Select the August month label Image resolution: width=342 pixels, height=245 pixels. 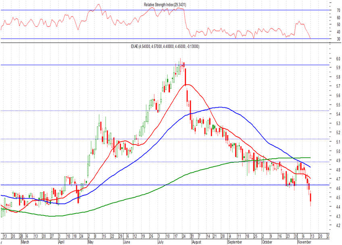tap(196, 242)
